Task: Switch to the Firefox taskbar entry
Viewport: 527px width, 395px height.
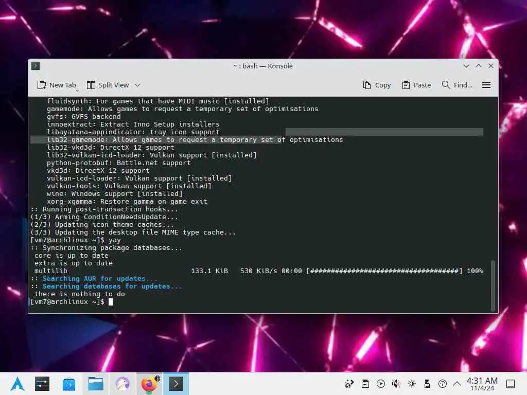Action: tap(150, 384)
